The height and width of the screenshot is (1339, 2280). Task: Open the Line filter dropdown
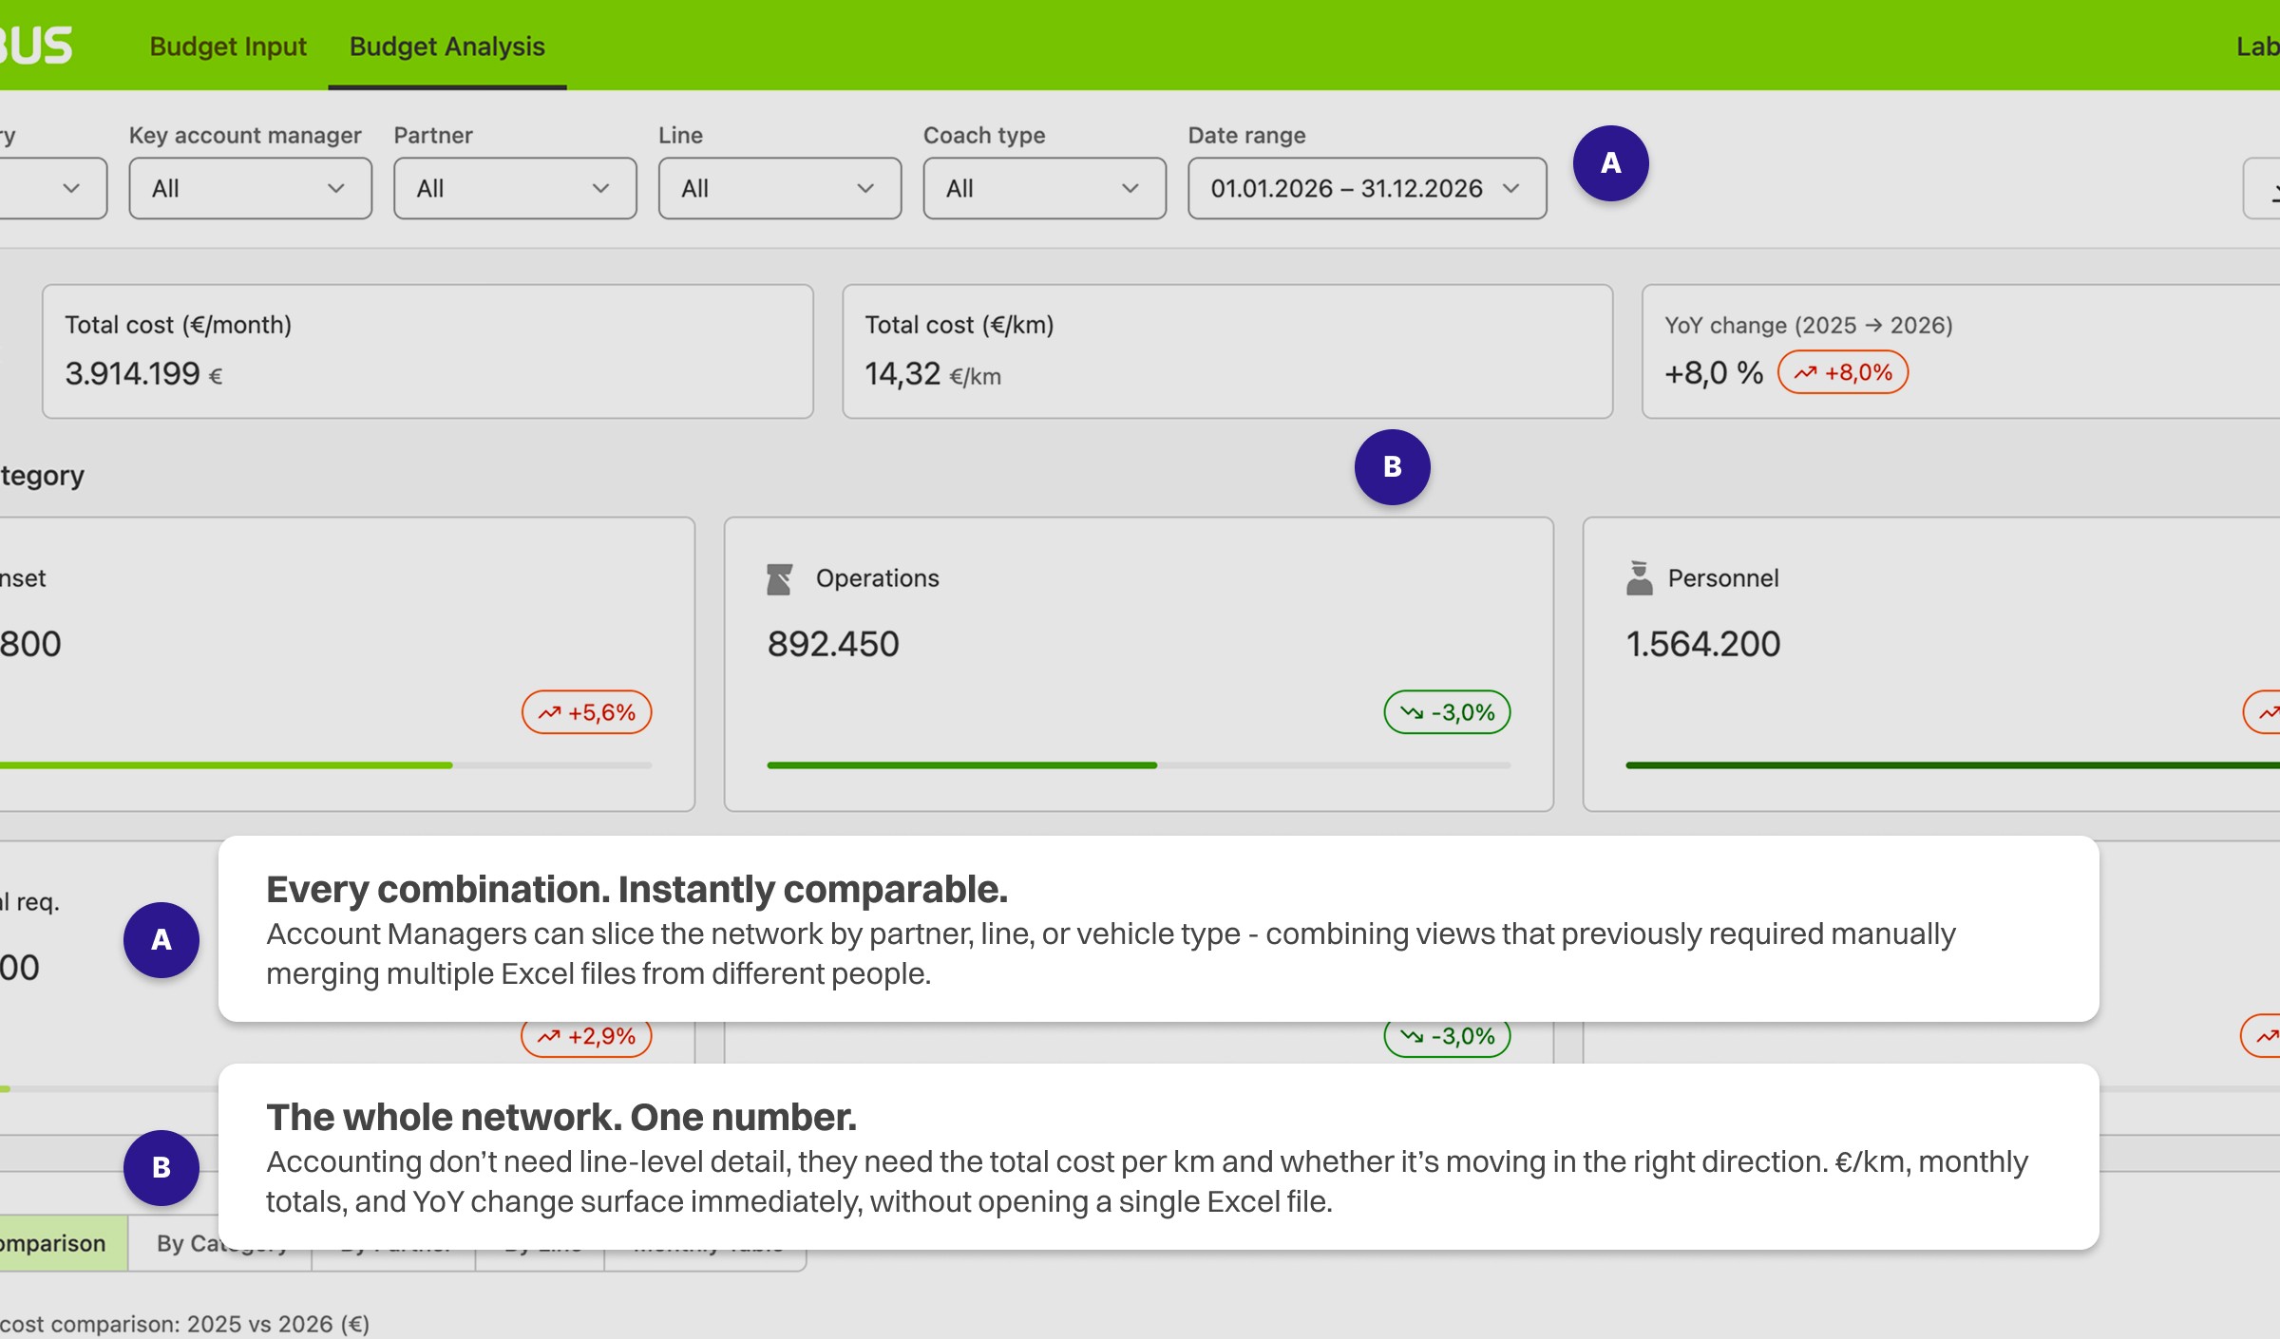(x=779, y=188)
